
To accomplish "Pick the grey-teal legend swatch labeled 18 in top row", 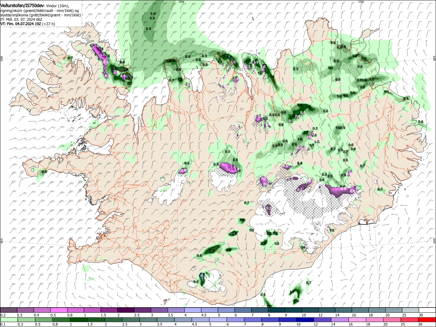I will (x=377, y=310).
